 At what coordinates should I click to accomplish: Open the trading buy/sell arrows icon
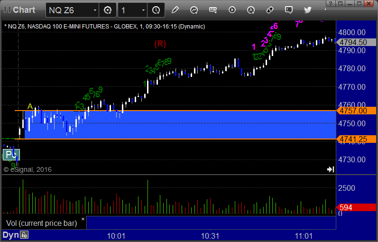270,10
